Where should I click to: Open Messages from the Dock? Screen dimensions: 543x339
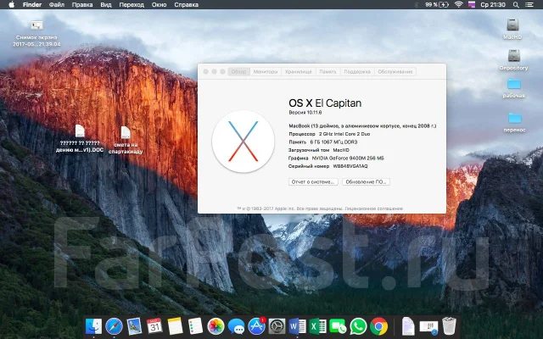tap(236, 326)
